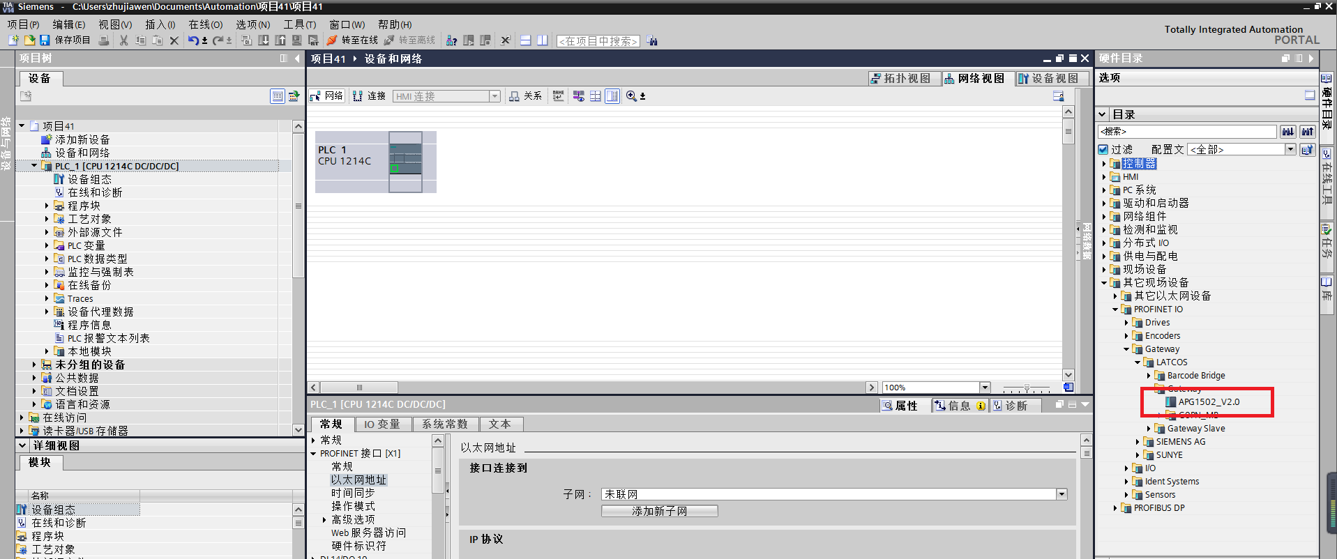Open the 在线(O) menu
The image size is (1337, 559).
(x=205, y=24)
